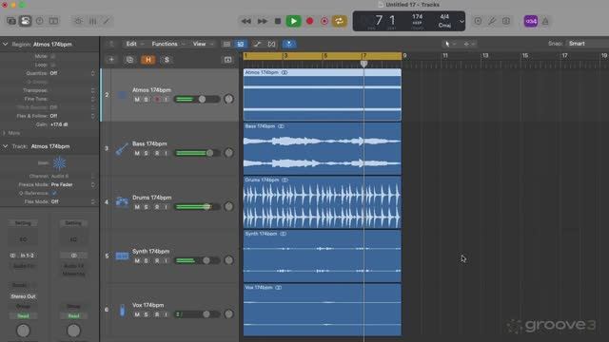Click the Capture Recording button
Image resolution: width=609 pixels, height=342 pixels.
(x=324, y=21)
